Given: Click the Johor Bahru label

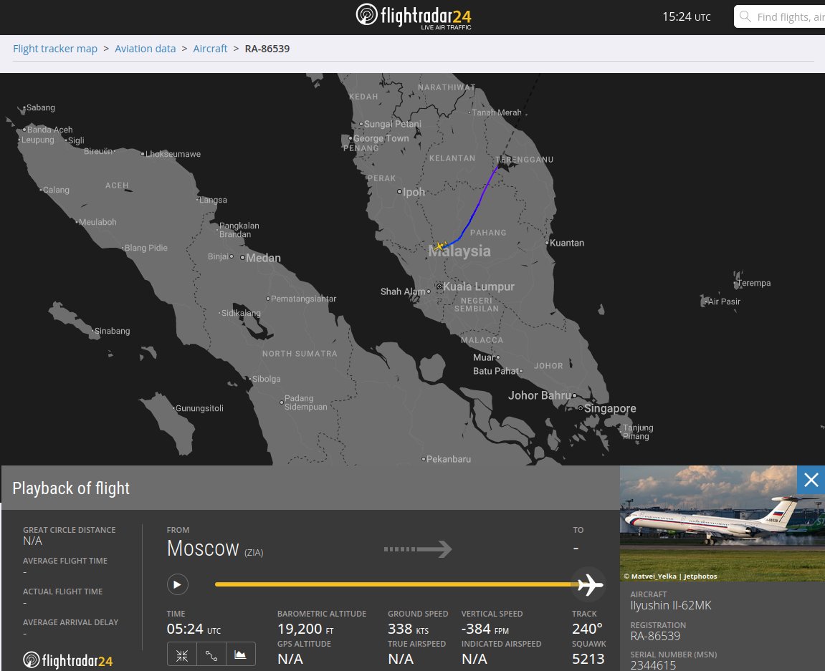Looking at the screenshot, I should click(x=539, y=395).
